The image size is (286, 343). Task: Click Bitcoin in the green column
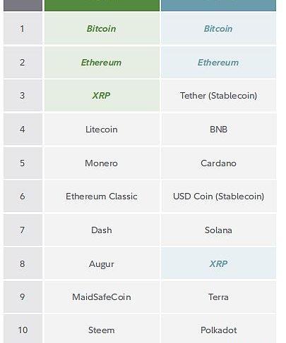(102, 28)
